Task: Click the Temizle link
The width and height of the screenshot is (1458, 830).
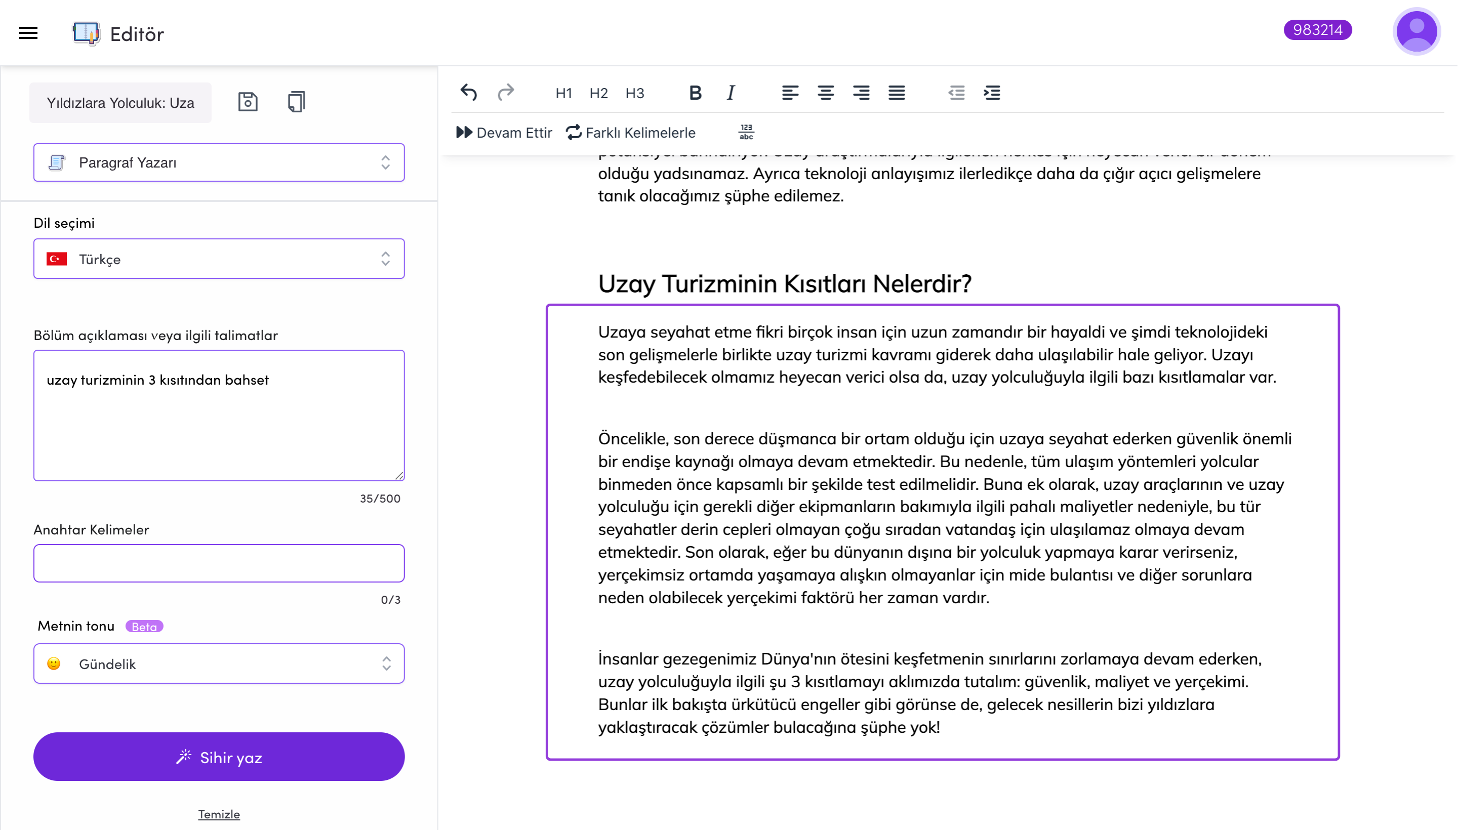Action: (219, 814)
